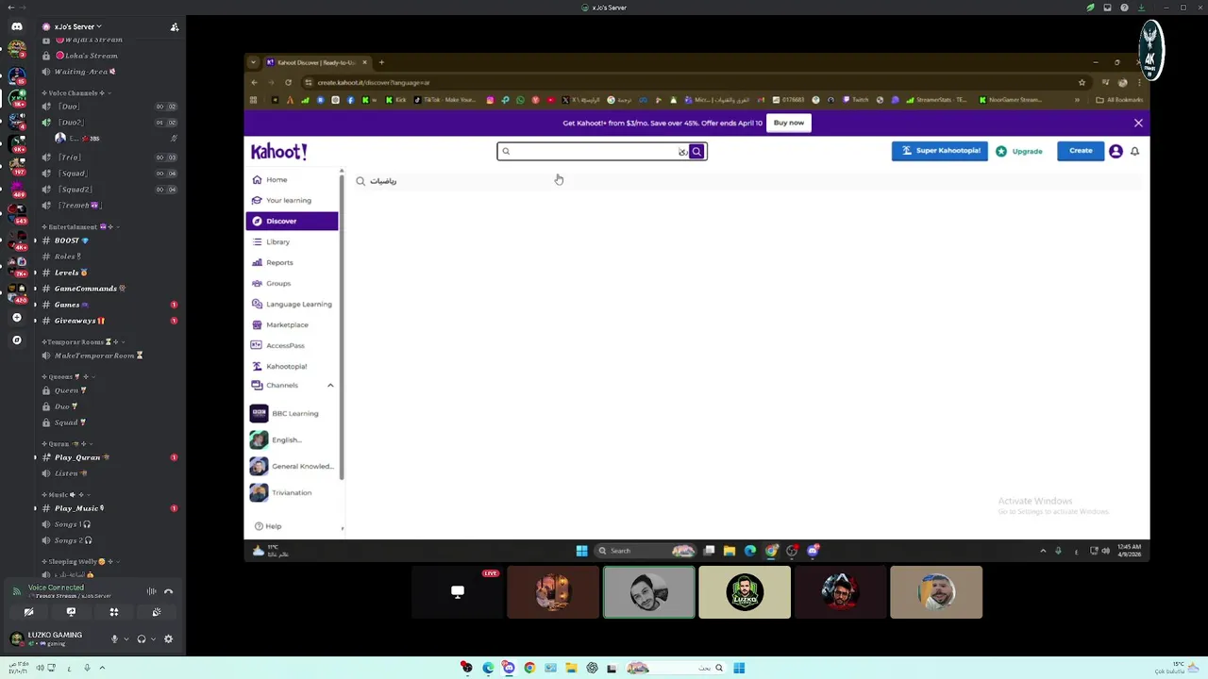The width and height of the screenshot is (1208, 679).
Task: Disconnect from the Discord voice channel
Action: tap(168, 591)
